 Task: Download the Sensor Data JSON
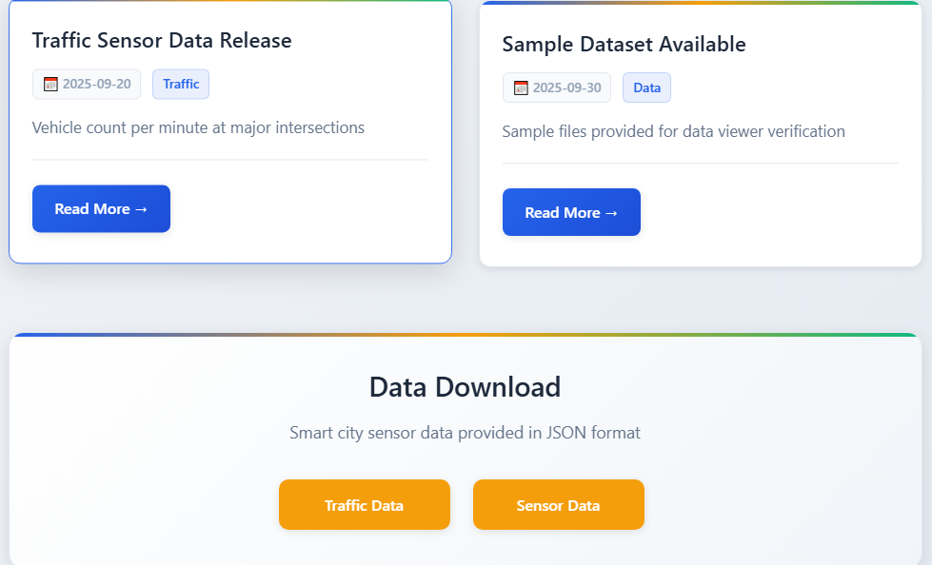tap(559, 504)
